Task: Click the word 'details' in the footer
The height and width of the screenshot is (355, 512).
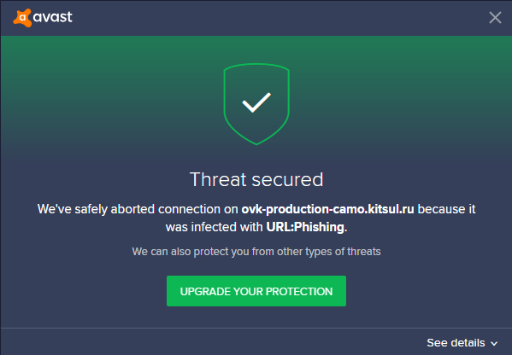Action: click(468, 342)
